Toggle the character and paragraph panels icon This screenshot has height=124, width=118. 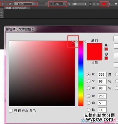pyautogui.click(x=116, y=4)
